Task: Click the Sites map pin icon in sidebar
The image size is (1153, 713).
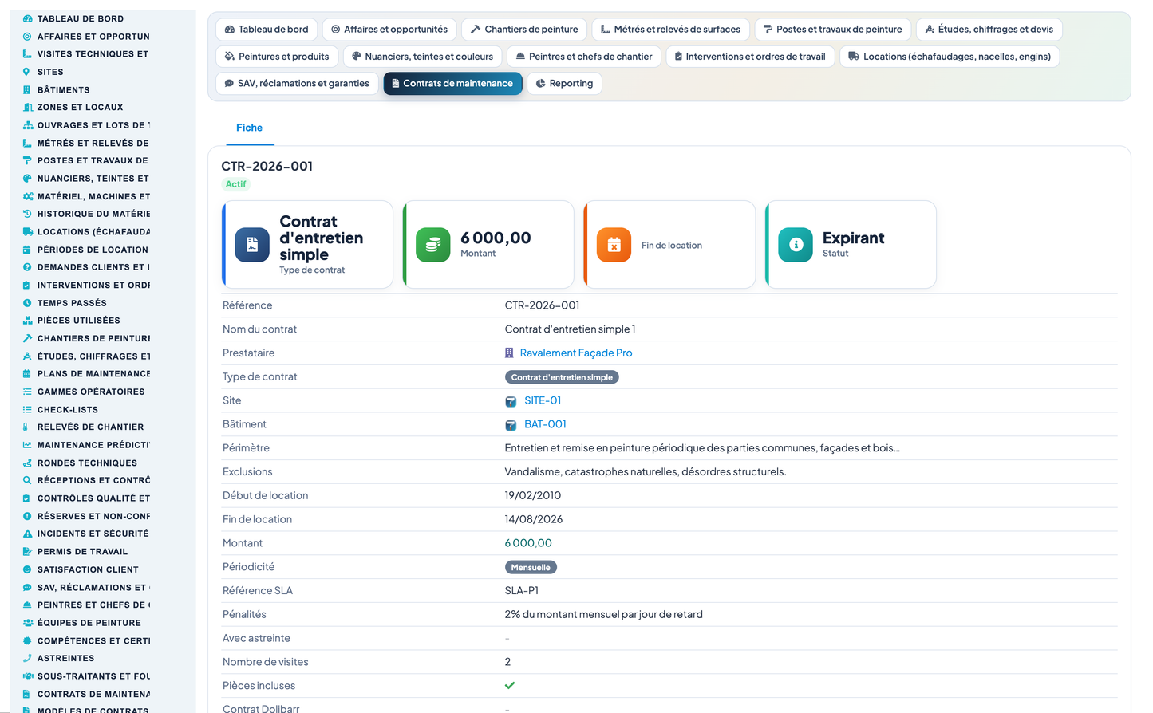Action: (x=27, y=72)
